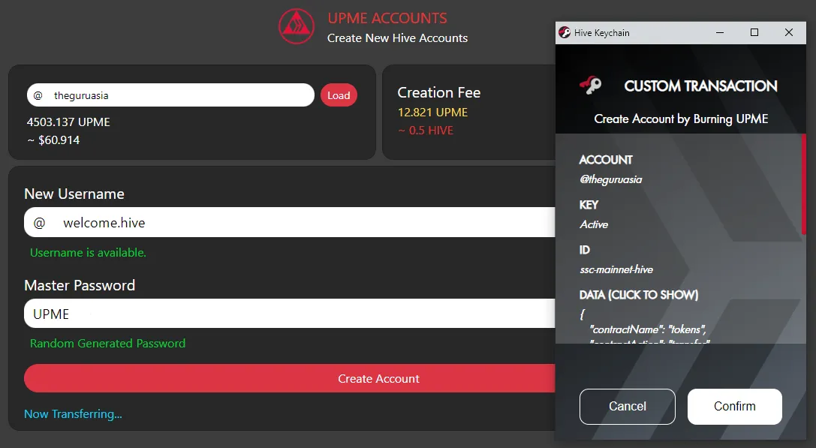Click the 'Create Account by Burning UPME' text
The height and width of the screenshot is (448, 816).
click(x=681, y=119)
